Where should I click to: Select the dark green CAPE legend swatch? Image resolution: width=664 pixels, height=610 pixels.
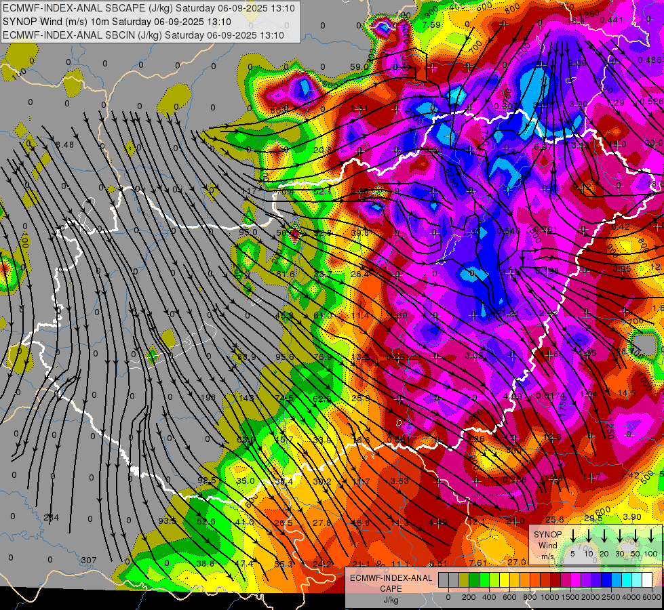tap(474, 580)
